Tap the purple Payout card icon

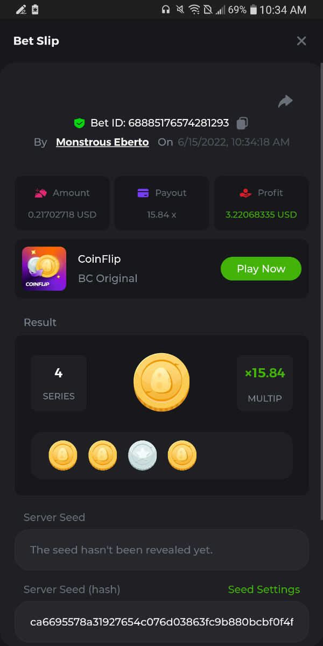tap(143, 193)
